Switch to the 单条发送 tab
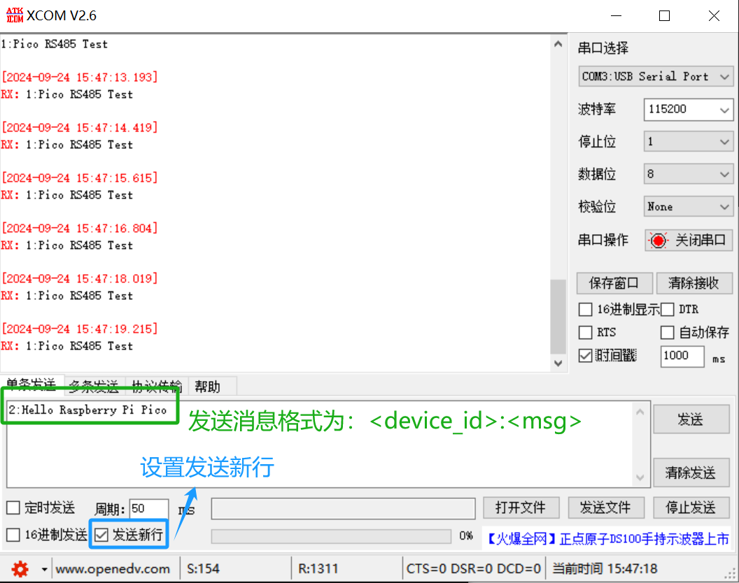The height and width of the screenshot is (583, 739). pyautogui.click(x=31, y=384)
